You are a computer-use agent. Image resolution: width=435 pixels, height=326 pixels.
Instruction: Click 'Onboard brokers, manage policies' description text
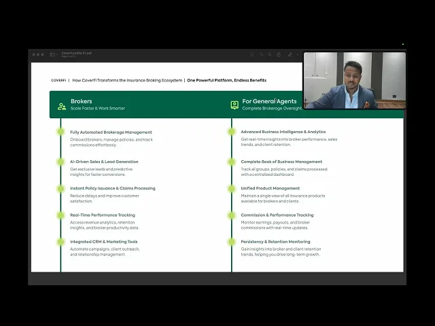(x=111, y=142)
